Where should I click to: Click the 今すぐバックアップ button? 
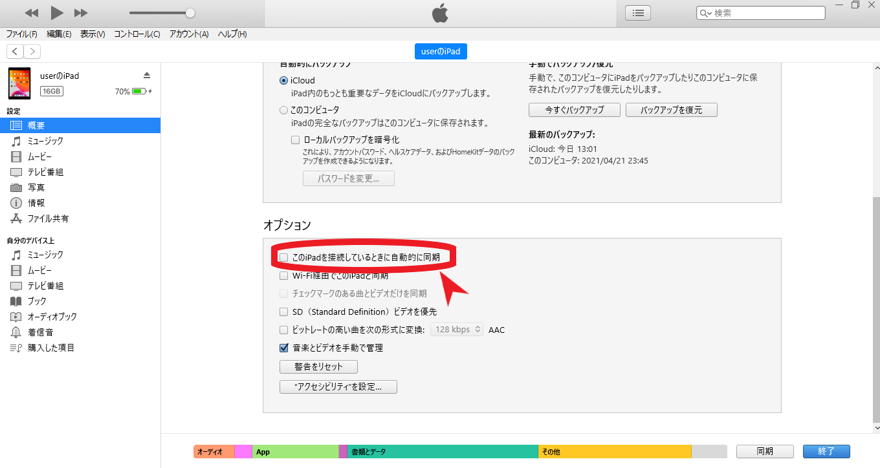(575, 110)
